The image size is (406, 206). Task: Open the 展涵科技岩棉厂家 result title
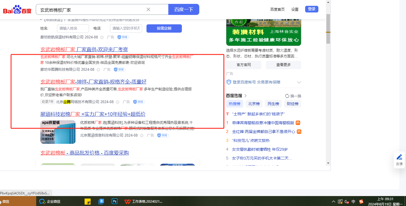click(x=93, y=114)
